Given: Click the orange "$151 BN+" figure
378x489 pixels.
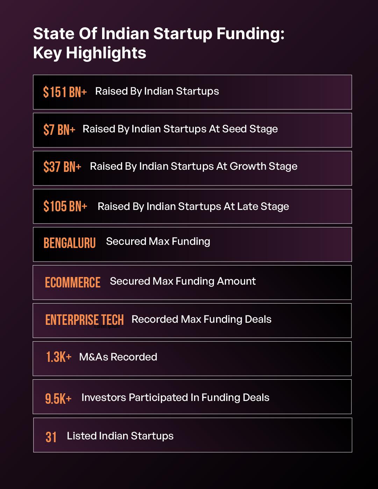Looking at the screenshot, I should (x=65, y=92).
